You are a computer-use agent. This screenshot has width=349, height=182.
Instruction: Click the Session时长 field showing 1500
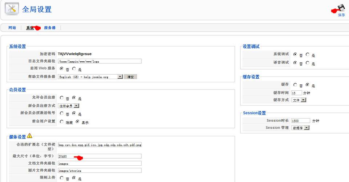[x=301, y=120]
